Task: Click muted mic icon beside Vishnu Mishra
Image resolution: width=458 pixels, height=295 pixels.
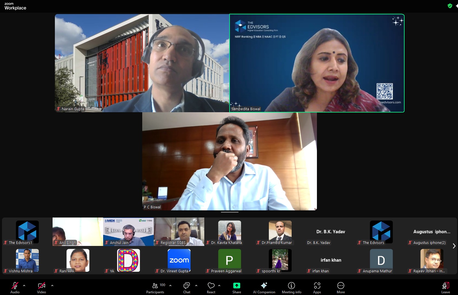Action: coord(5,271)
